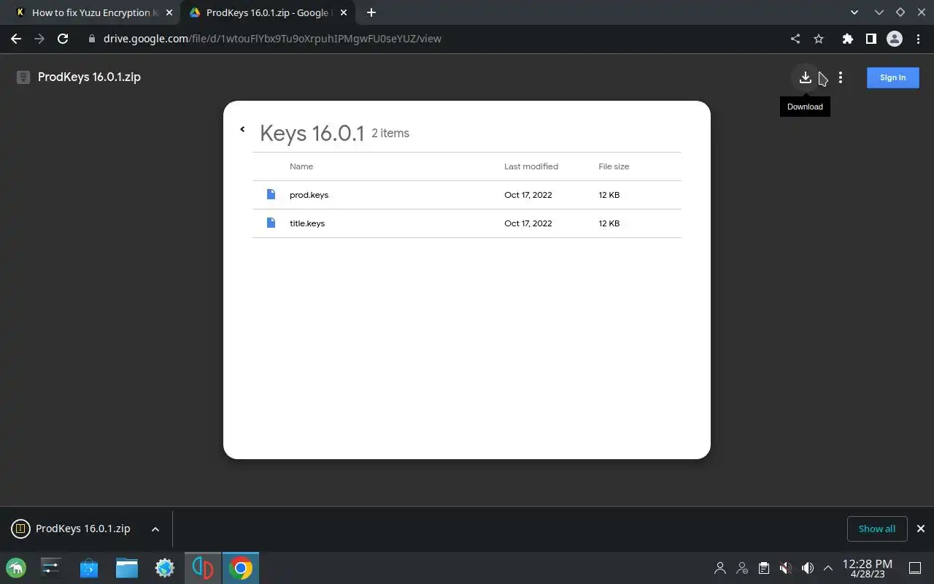Open the globe settings app in taskbar
Screen dimensions: 934x584
pyautogui.click(x=165, y=567)
